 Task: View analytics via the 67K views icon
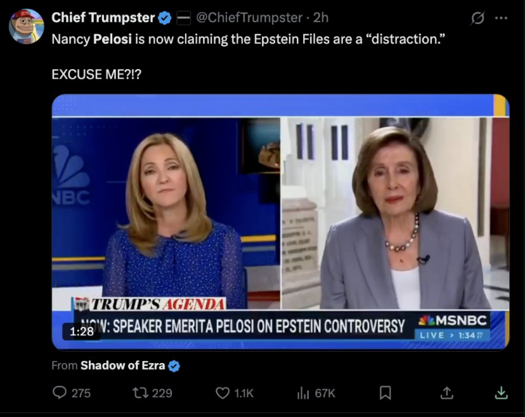pyautogui.click(x=302, y=393)
